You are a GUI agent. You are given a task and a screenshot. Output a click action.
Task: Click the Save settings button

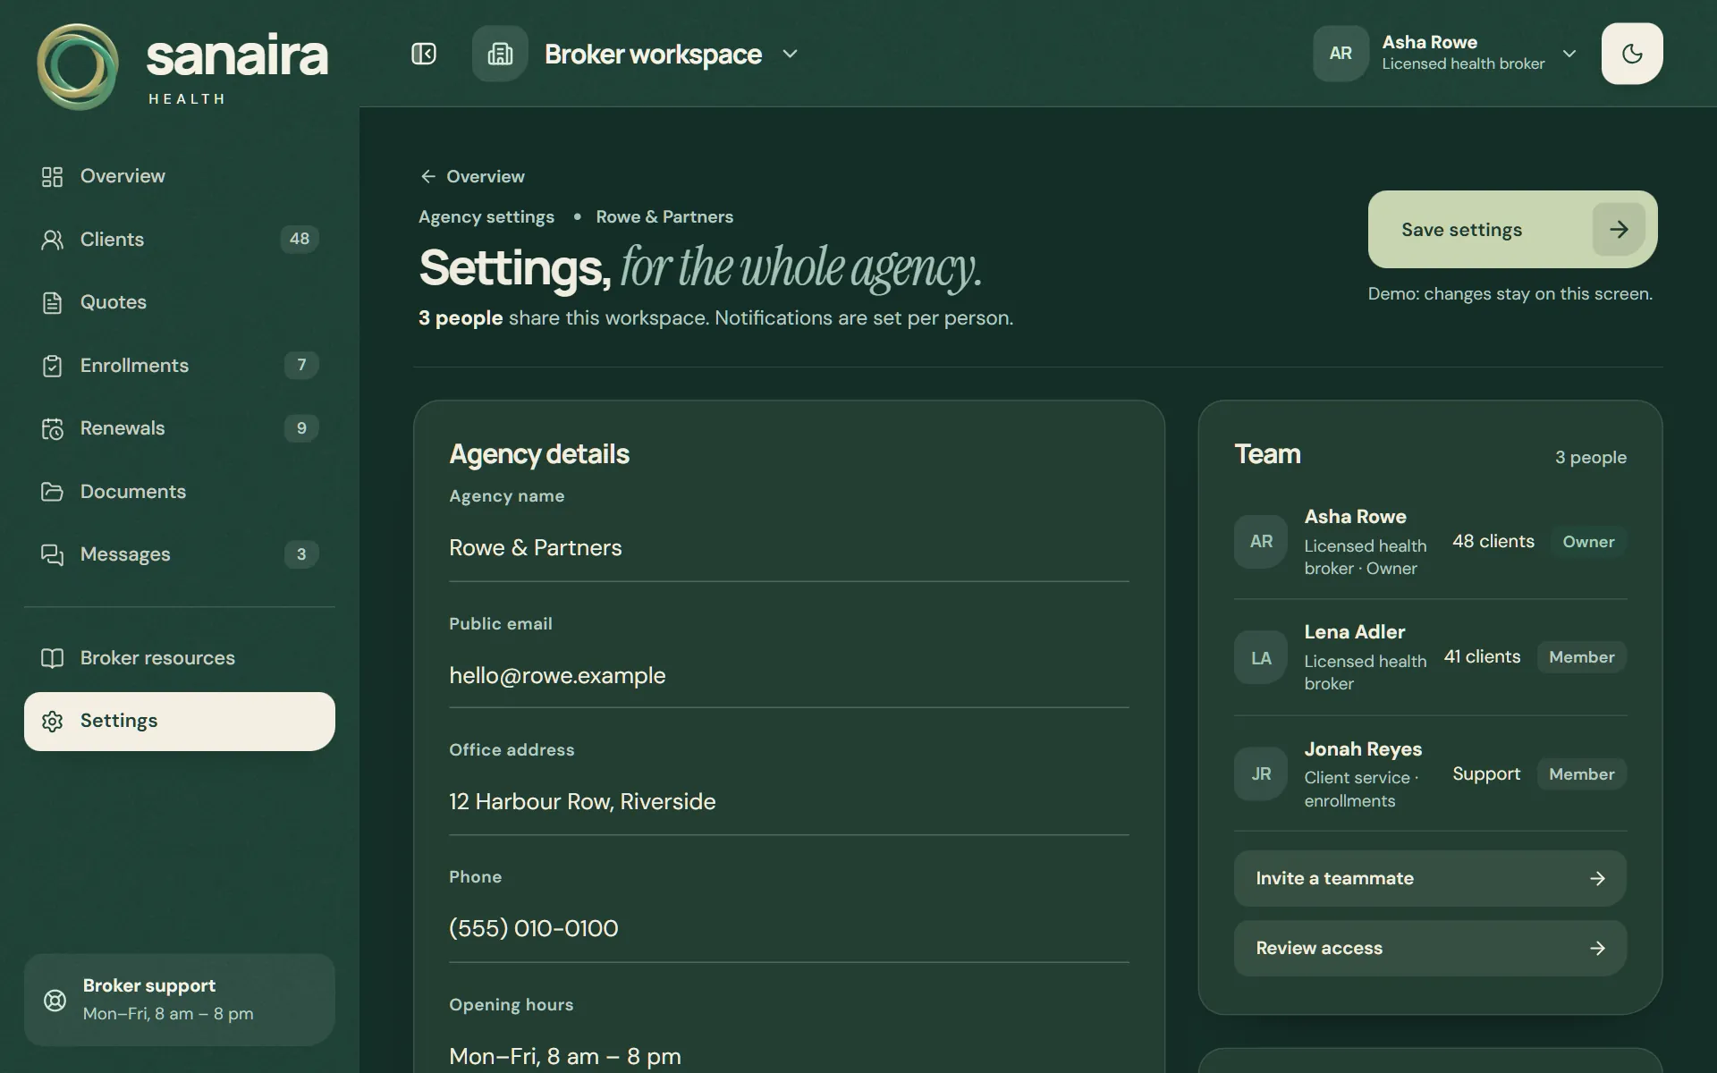click(x=1512, y=229)
